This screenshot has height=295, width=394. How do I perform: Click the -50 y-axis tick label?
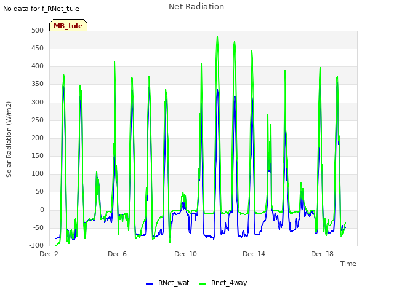(x=37, y=227)
